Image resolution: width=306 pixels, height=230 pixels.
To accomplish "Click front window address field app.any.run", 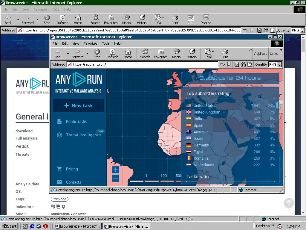I will (143, 64).
